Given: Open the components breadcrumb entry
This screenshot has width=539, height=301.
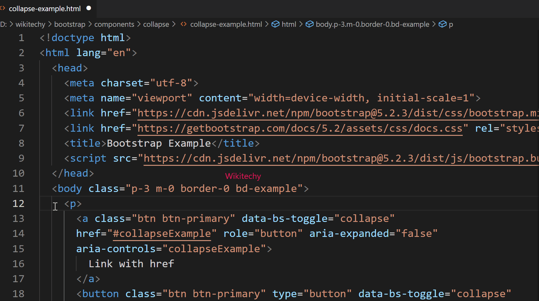Looking at the screenshot, I should pos(114,24).
